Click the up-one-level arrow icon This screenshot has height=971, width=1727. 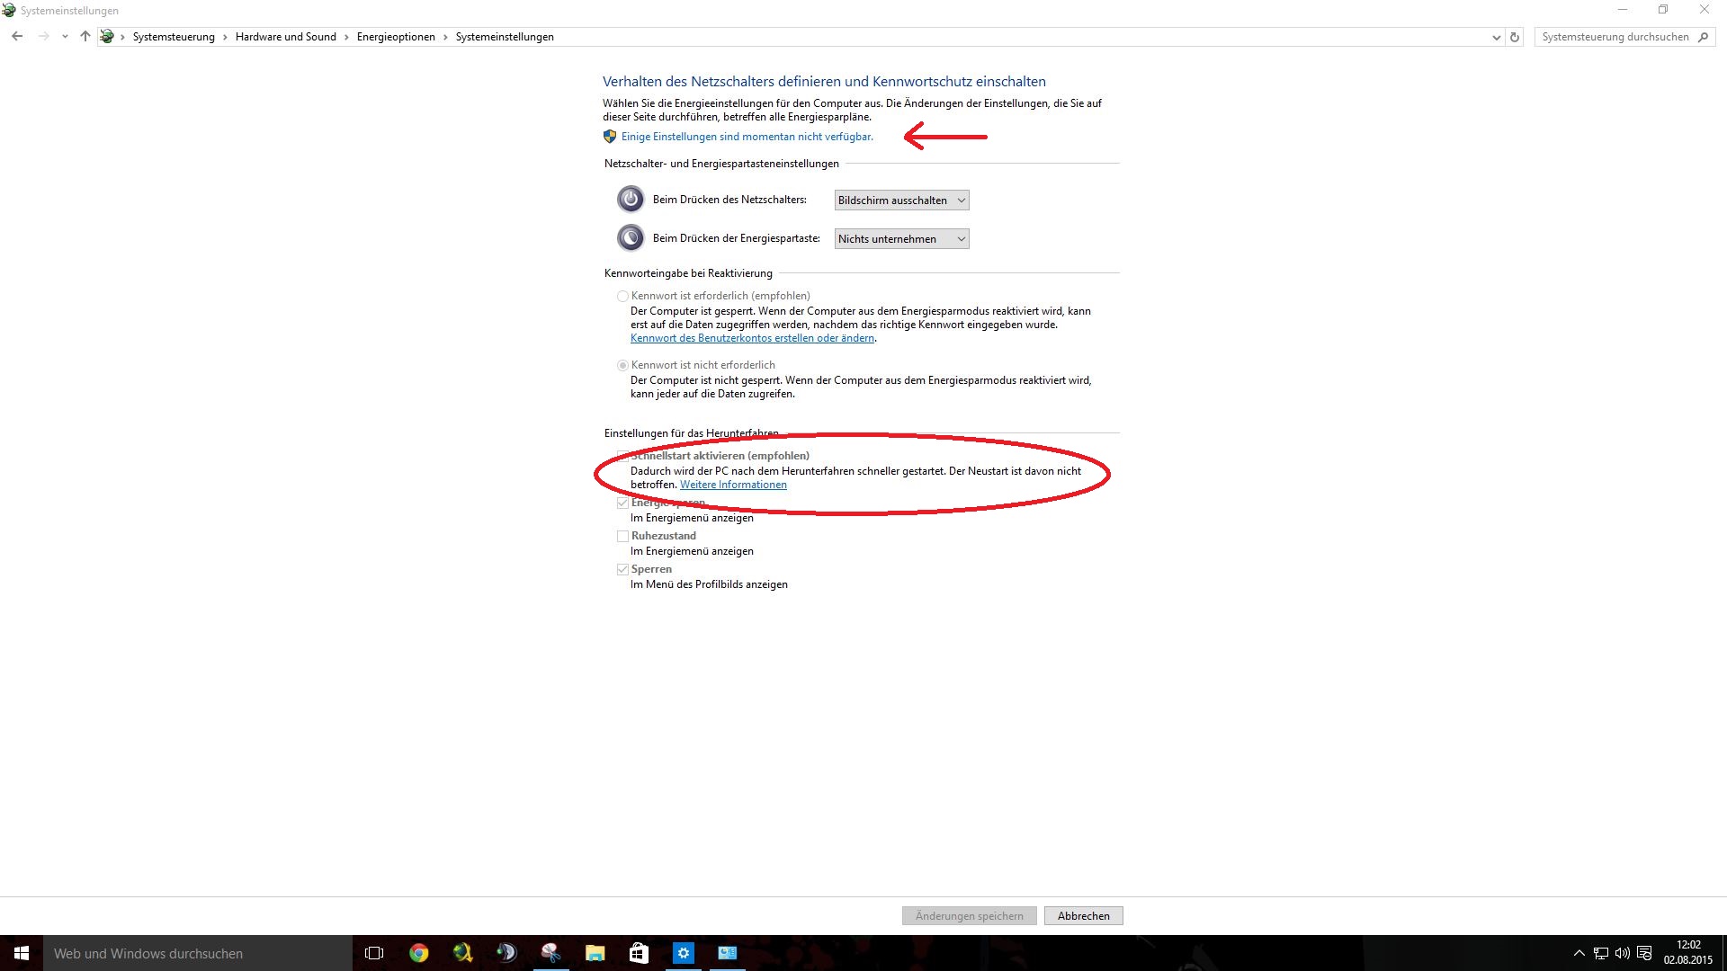tap(85, 37)
